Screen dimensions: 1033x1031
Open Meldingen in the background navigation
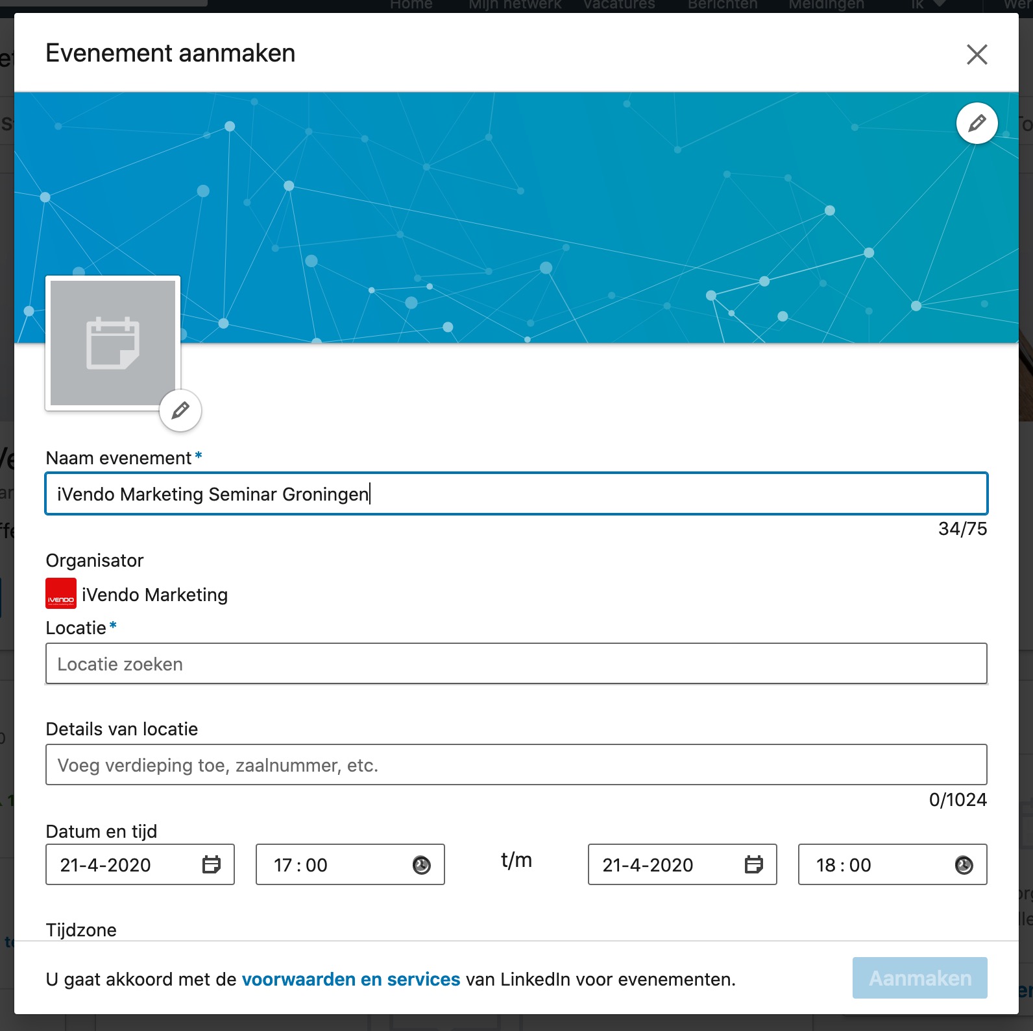[x=827, y=5]
